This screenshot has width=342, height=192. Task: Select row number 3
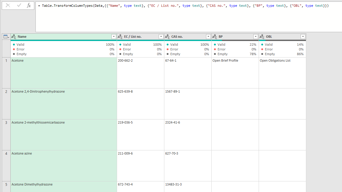[x=6, y=135]
